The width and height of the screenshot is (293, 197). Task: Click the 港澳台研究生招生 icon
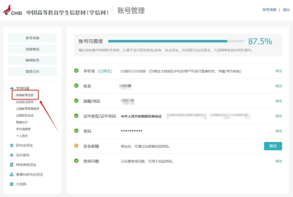[x=12, y=175]
